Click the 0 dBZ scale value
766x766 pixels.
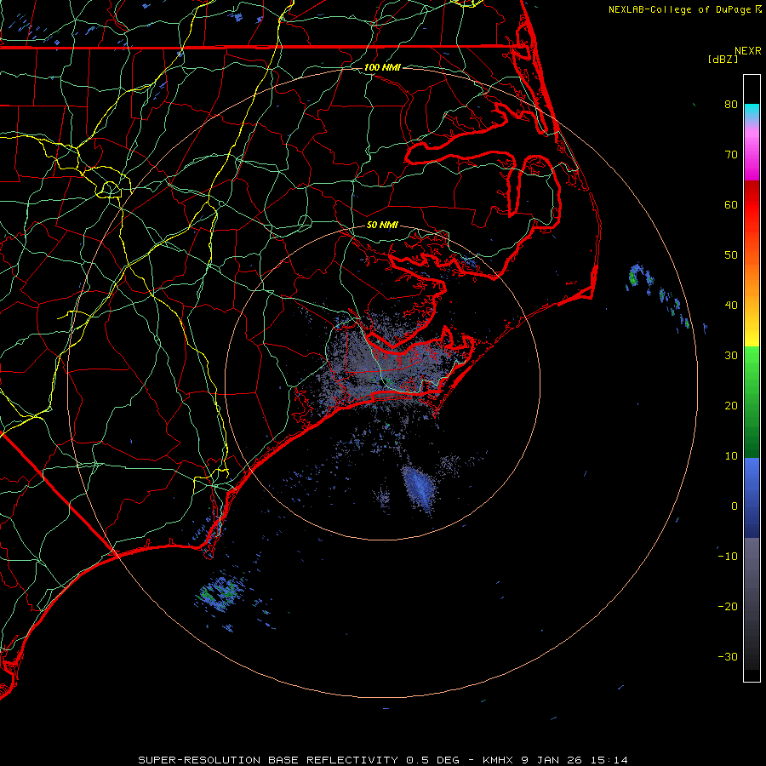[735, 506]
